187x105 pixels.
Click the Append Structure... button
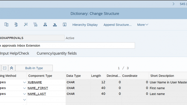pos(118,25)
